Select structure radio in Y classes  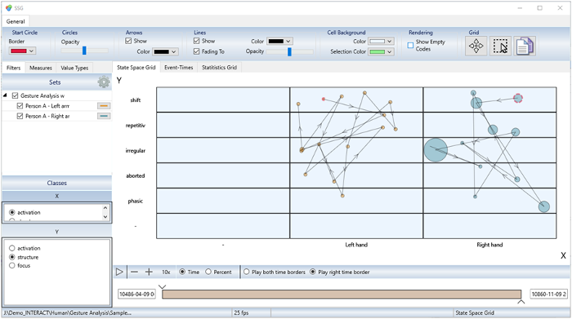pos(12,257)
